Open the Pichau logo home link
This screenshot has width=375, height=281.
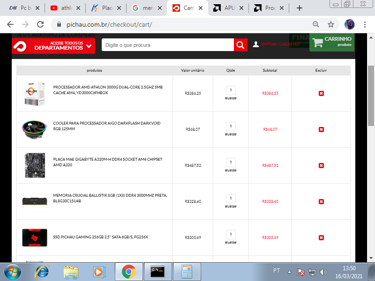20,46
